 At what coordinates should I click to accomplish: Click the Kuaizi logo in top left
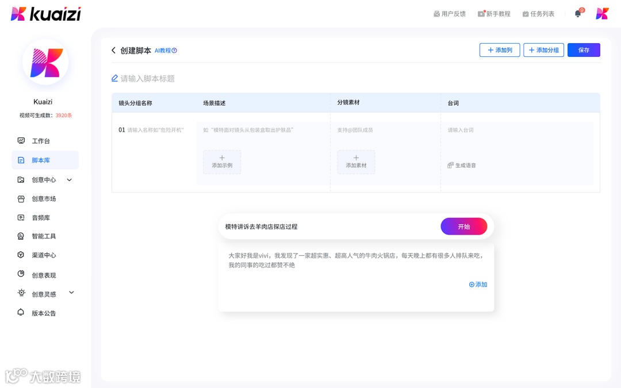click(x=45, y=13)
